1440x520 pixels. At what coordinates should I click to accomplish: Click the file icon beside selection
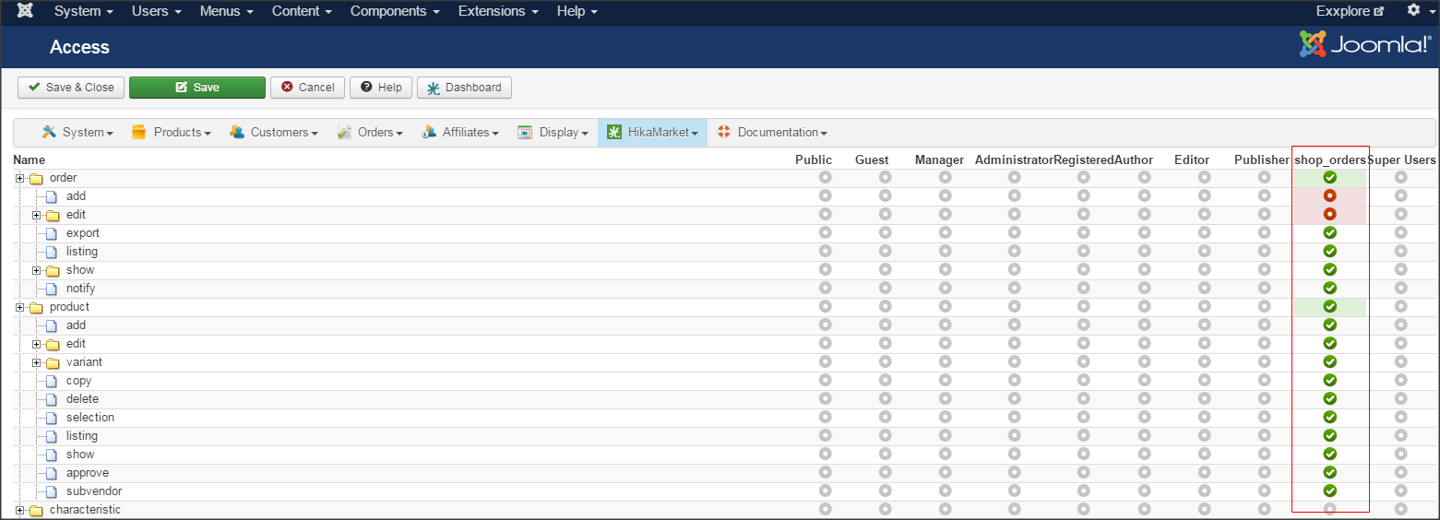tap(52, 418)
